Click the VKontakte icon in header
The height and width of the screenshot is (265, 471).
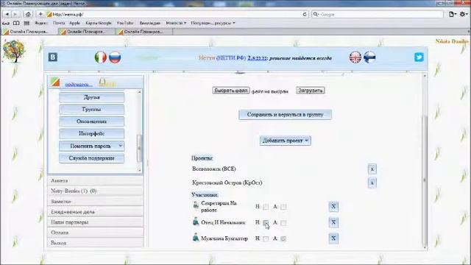(53, 57)
